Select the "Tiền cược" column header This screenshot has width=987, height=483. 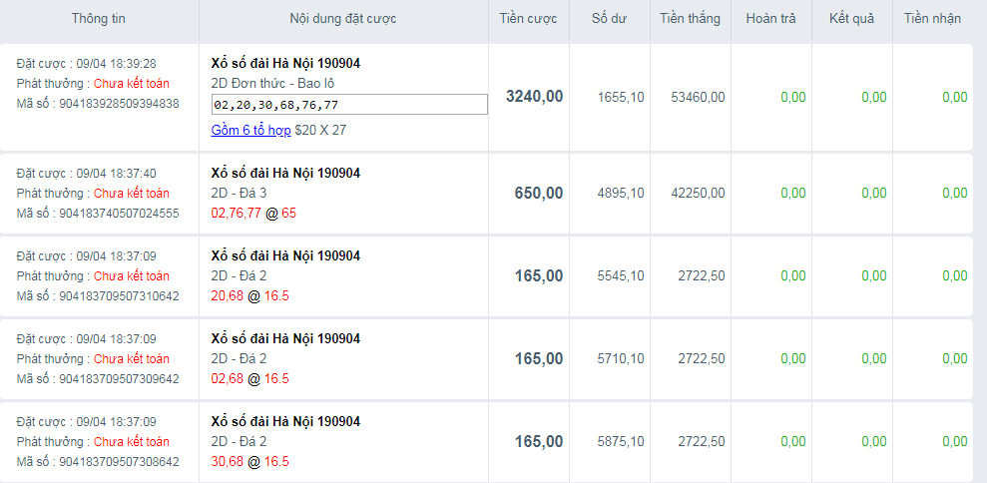pos(529,19)
